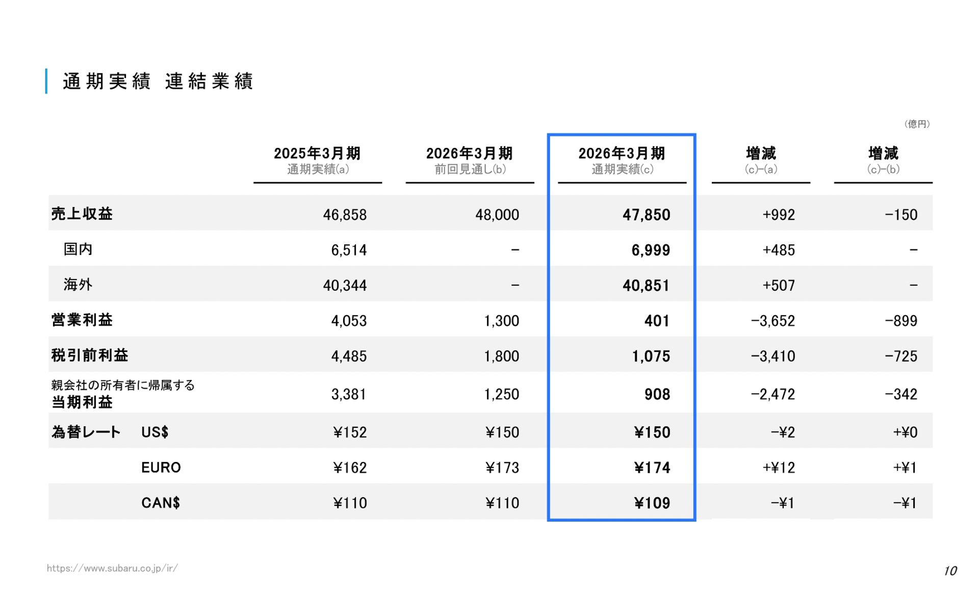Click the 当期利益 row label

(82, 402)
